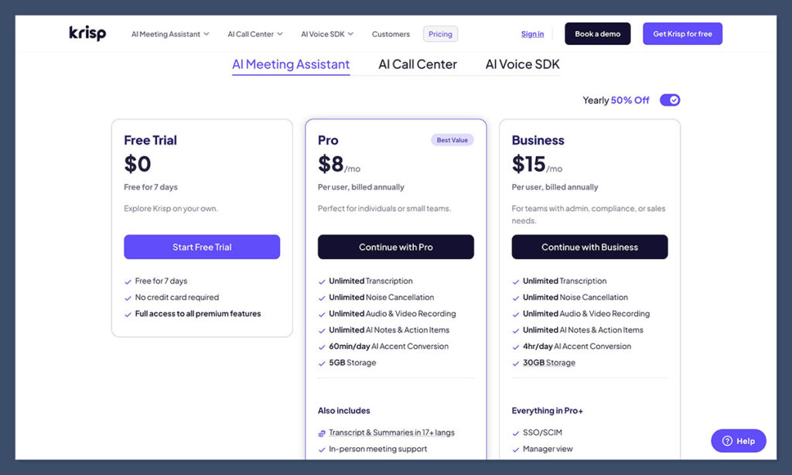Click the checkmark beside No credit card required
This screenshot has height=475, width=792.
click(x=129, y=297)
